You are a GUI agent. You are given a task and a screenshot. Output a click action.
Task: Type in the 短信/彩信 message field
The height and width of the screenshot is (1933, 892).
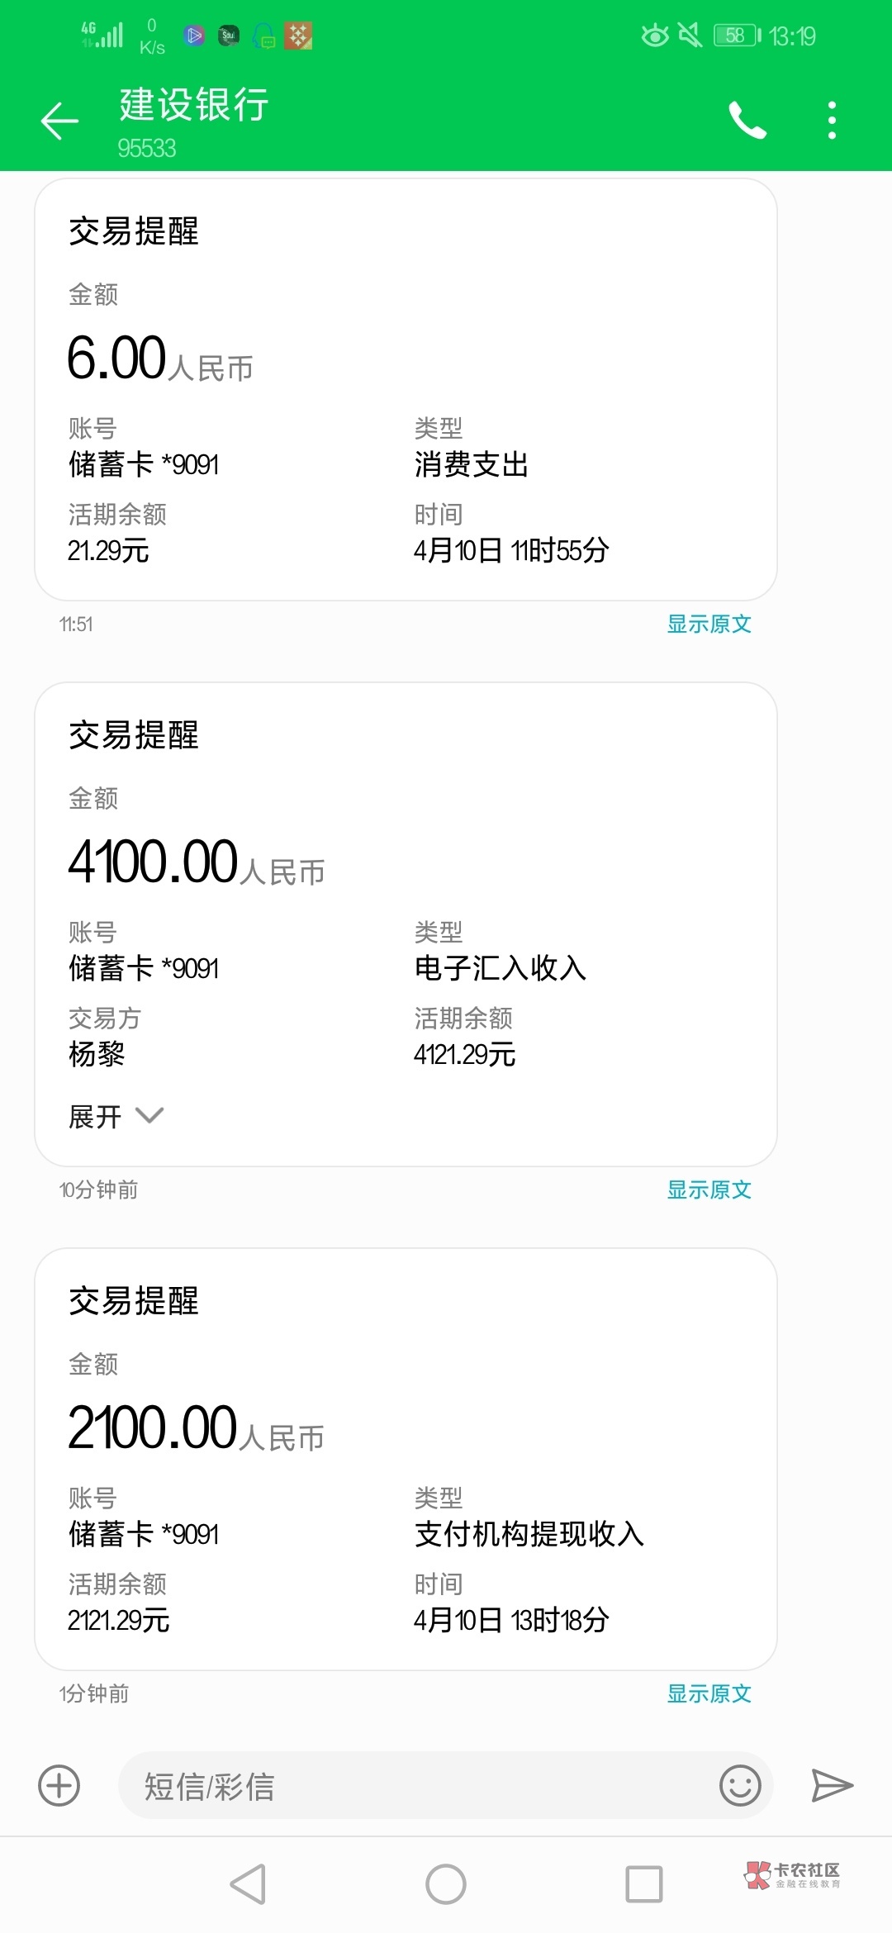click(x=413, y=1785)
